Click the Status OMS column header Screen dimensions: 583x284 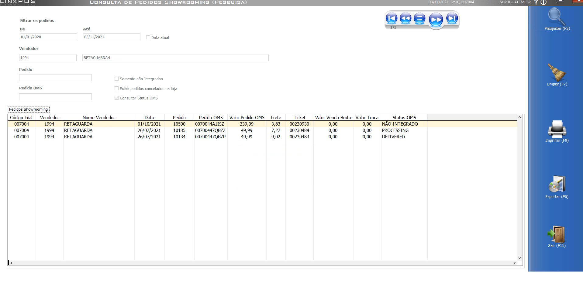coord(404,118)
